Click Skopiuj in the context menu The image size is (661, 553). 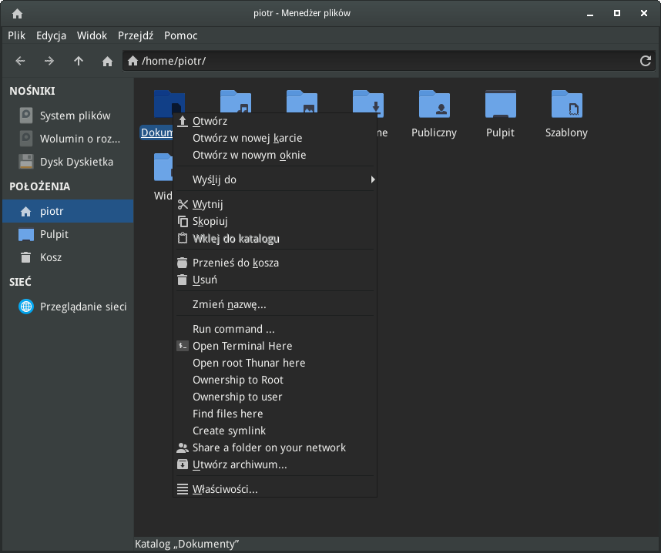(x=210, y=221)
